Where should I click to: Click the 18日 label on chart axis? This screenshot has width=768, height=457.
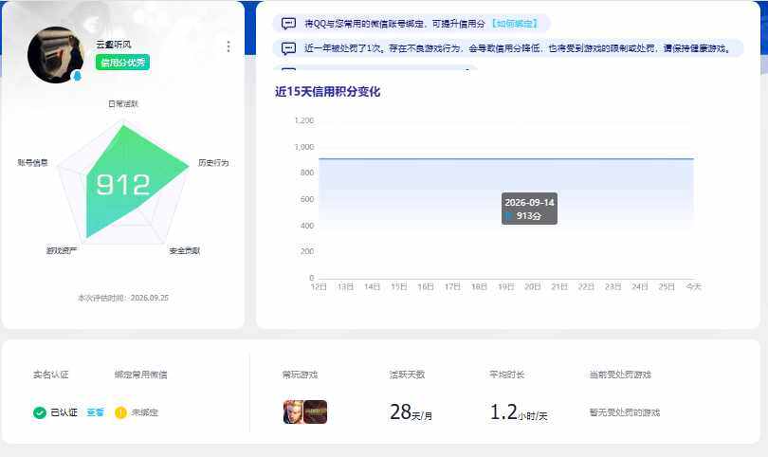[479, 286]
